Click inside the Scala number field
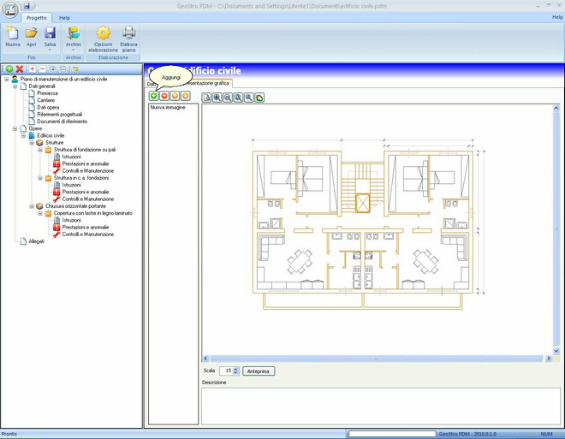565x439 pixels. 226,371
